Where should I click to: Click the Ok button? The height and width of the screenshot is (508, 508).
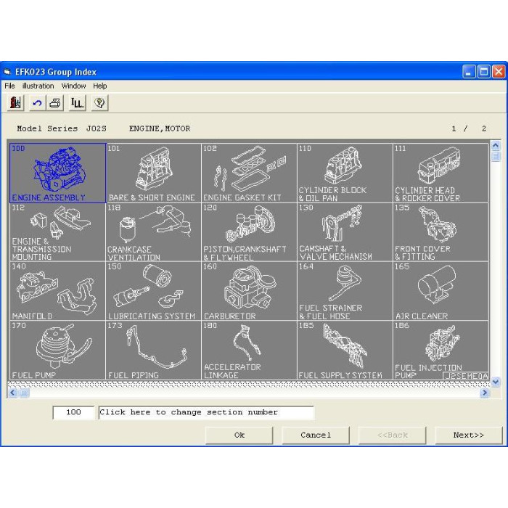tap(239, 435)
